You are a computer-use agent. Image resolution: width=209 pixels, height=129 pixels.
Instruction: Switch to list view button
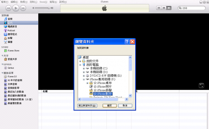click(x=159, y=8)
